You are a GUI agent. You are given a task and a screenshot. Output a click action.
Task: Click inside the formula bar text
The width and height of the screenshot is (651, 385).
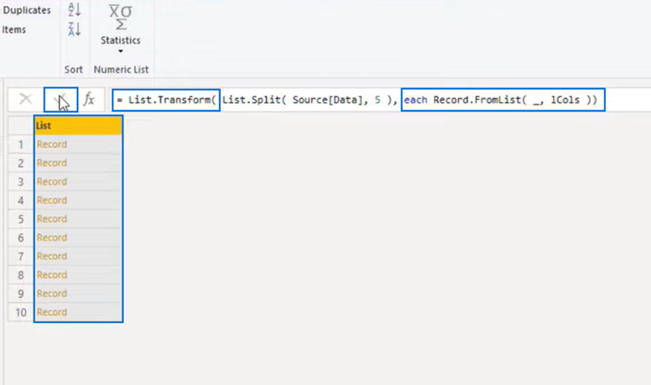click(358, 99)
